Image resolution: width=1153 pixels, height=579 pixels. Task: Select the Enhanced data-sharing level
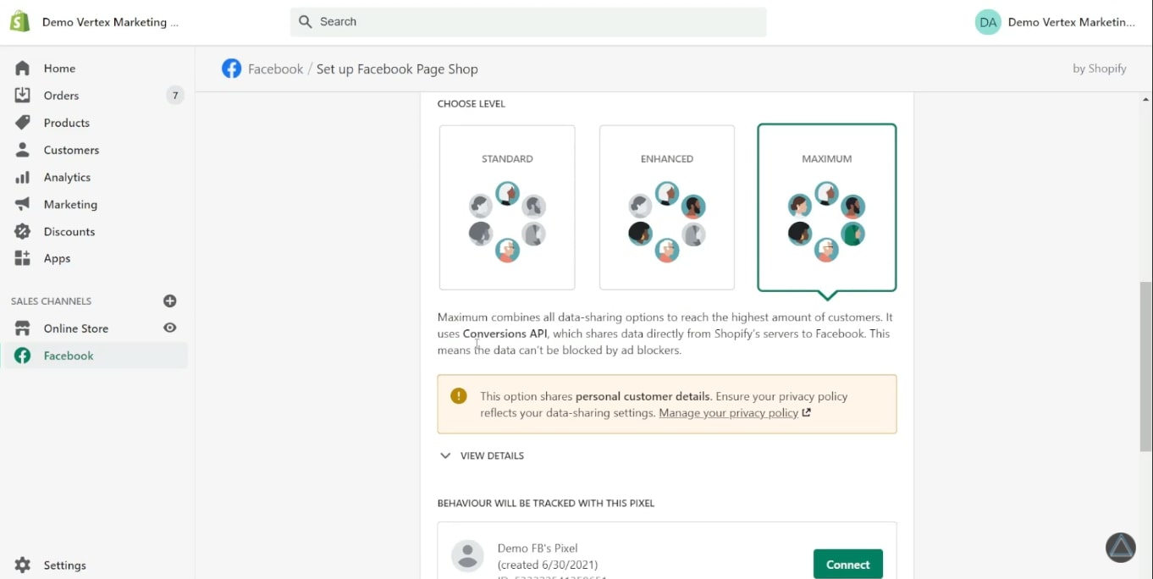[667, 207]
